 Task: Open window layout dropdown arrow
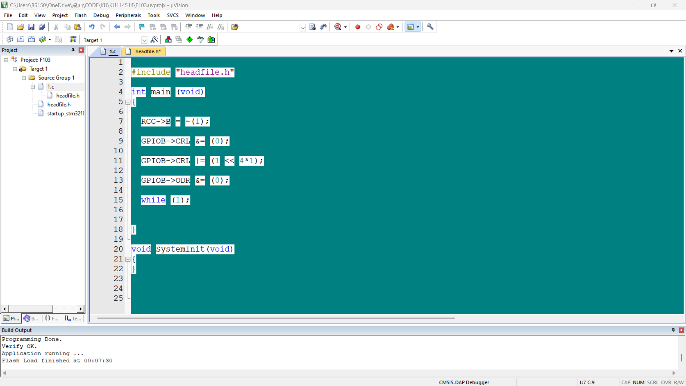[418, 27]
